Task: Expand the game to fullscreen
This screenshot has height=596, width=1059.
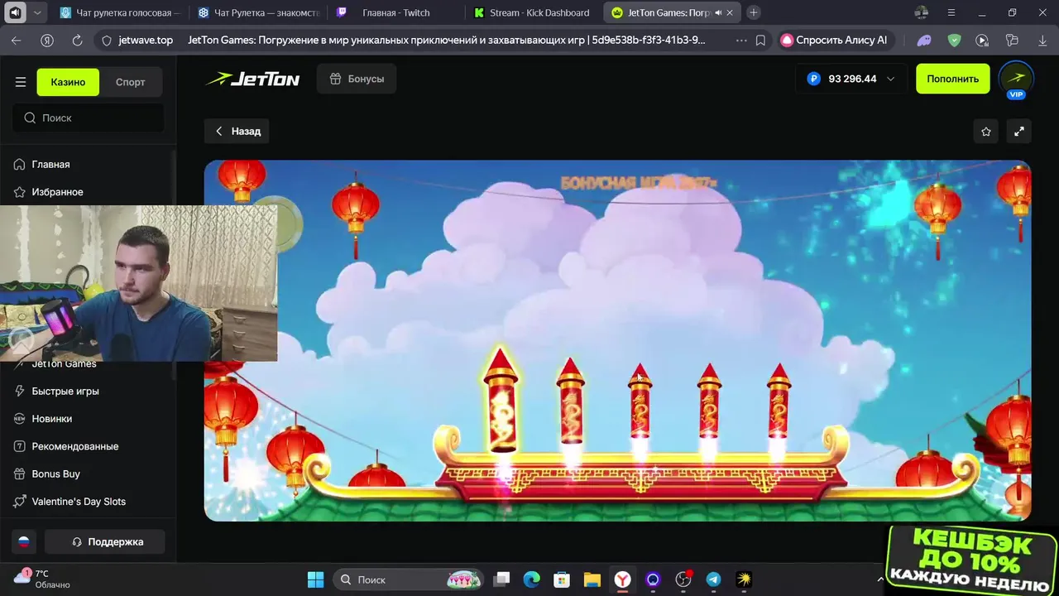Action: tap(1019, 131)
